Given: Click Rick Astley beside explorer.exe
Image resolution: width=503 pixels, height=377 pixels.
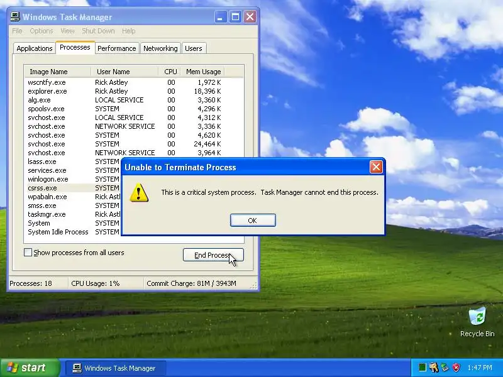Looking at the screenshot, I should 111,91.
